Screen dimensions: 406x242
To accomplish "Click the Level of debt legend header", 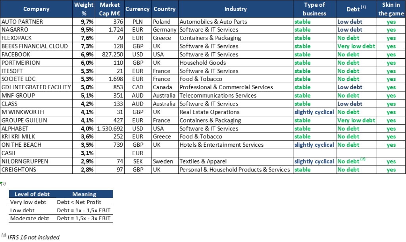I will coord(32,194).
